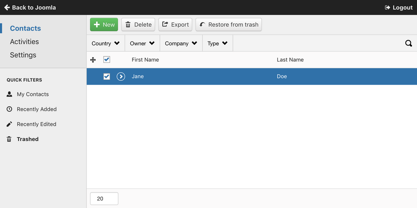Open the Owner filter dropdown
This screenshot has height=208, width=417.
coord(142,43)
